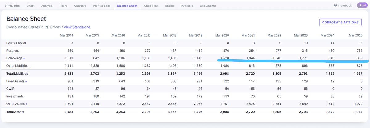Image resolution: width=370 pixels, height=128 pixels.
Task: Select the Balance Sheet tab
Action: (127, 6)
